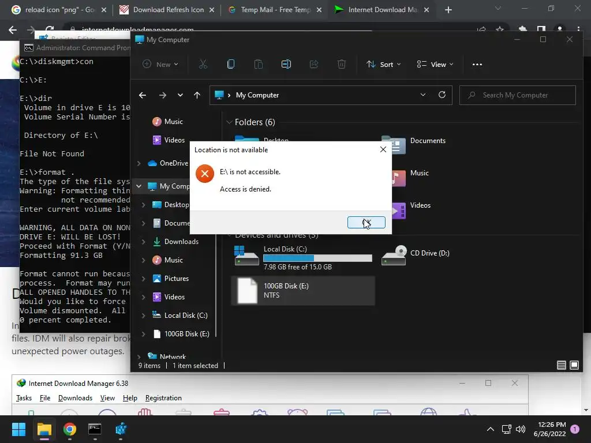Click OK in the error dialog
The image size is (591, 443).
[366, 223]
